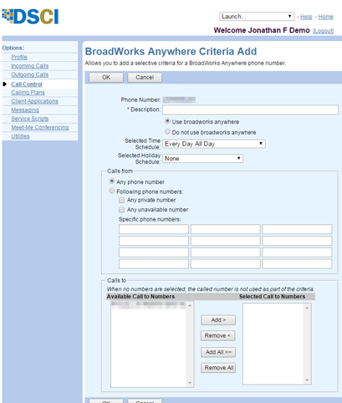
Task: Open Selected Time Schedule dropdown
Action: (214, 144)
